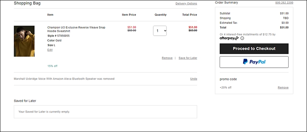Click the Shopping Bag heading

tap(27, 3)
